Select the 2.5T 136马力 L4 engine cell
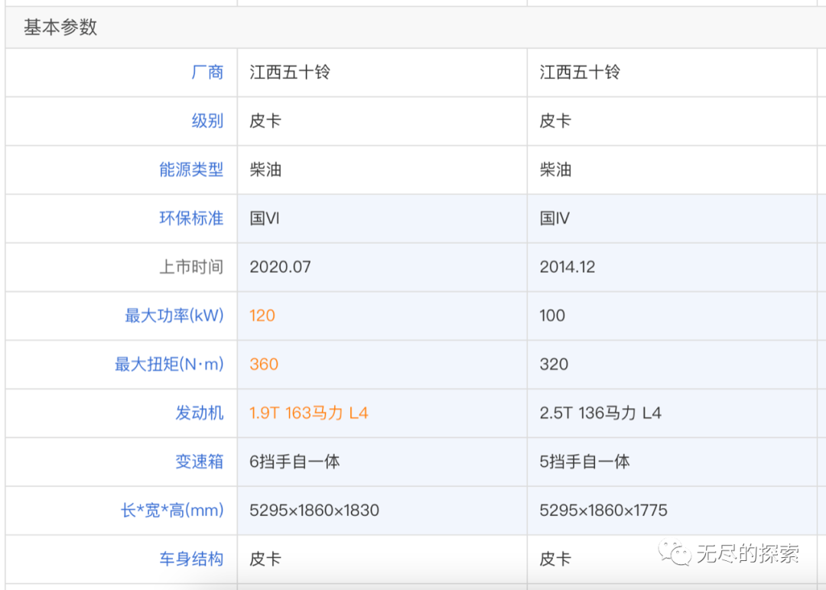The width and height of the screenshot is (826, 590). (600, 413)
